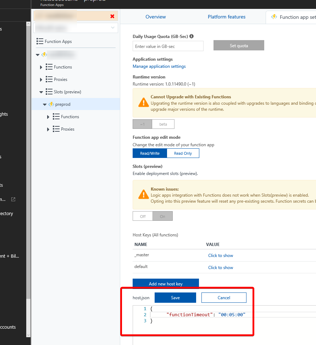
Task: Click the Enter value in GB-sec field
Action: click(168, 46)
